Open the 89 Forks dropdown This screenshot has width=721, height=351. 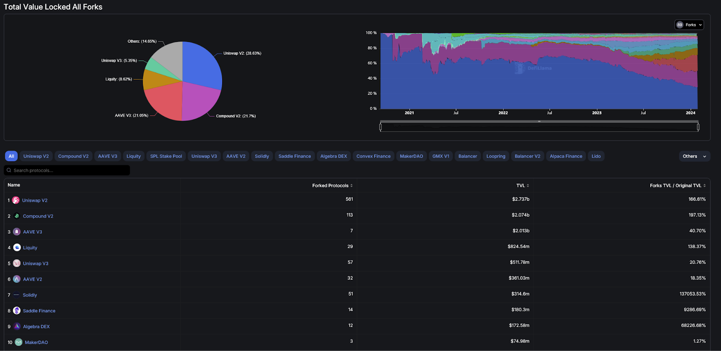689,25
